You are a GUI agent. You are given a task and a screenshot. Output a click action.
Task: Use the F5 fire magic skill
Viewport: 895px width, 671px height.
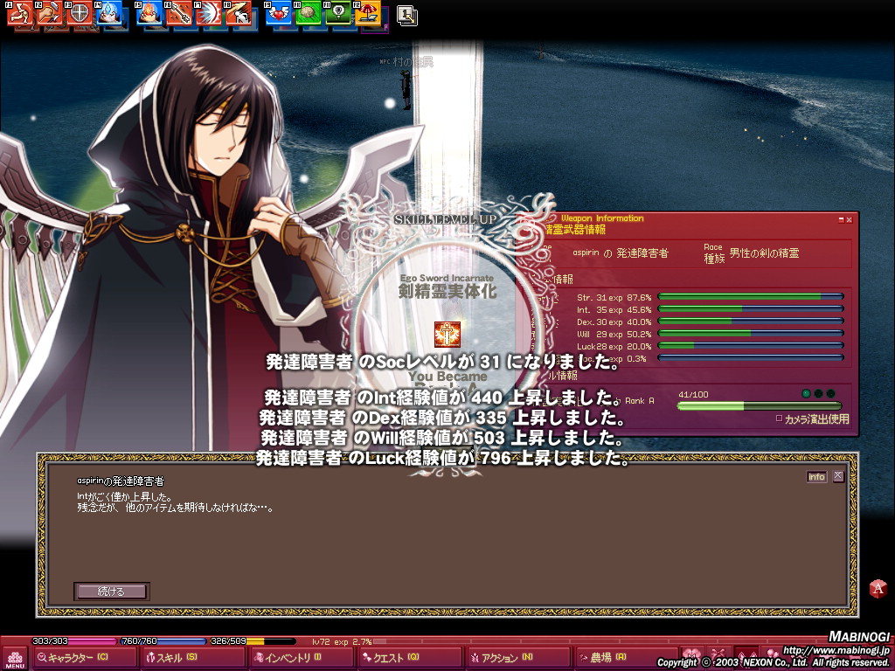point(149,13)
